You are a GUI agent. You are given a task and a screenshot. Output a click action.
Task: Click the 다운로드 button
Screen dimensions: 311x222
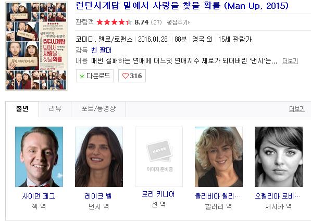point(95,76)
